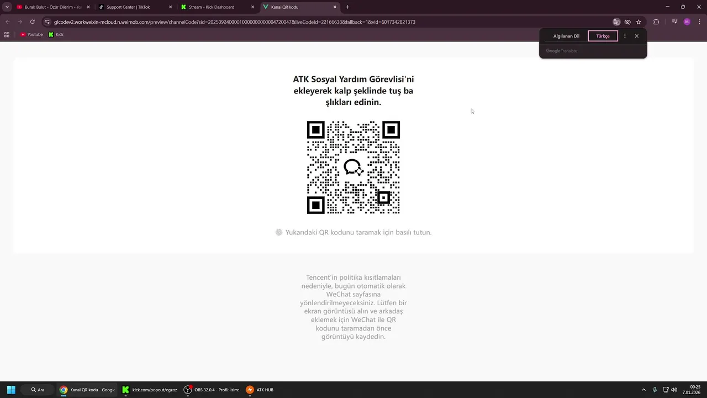Select Türkçe in the translate popup
The height and width of the screenshot is (398, 707).
[603, 36]
